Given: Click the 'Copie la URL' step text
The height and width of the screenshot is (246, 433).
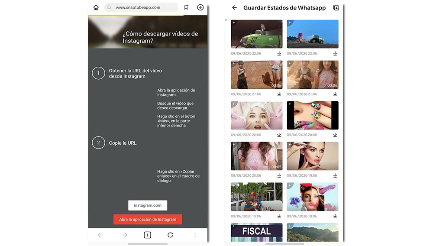Looking at the screenshot, I should (123, 143).
